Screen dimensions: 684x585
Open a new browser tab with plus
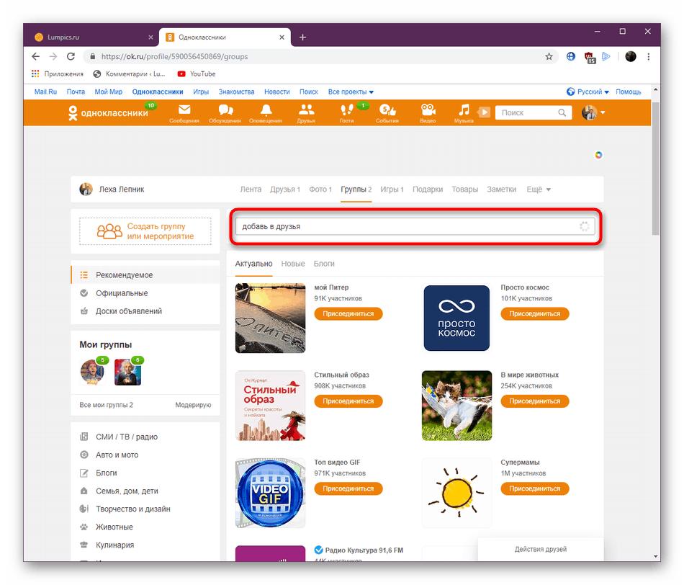pos(302,37)
